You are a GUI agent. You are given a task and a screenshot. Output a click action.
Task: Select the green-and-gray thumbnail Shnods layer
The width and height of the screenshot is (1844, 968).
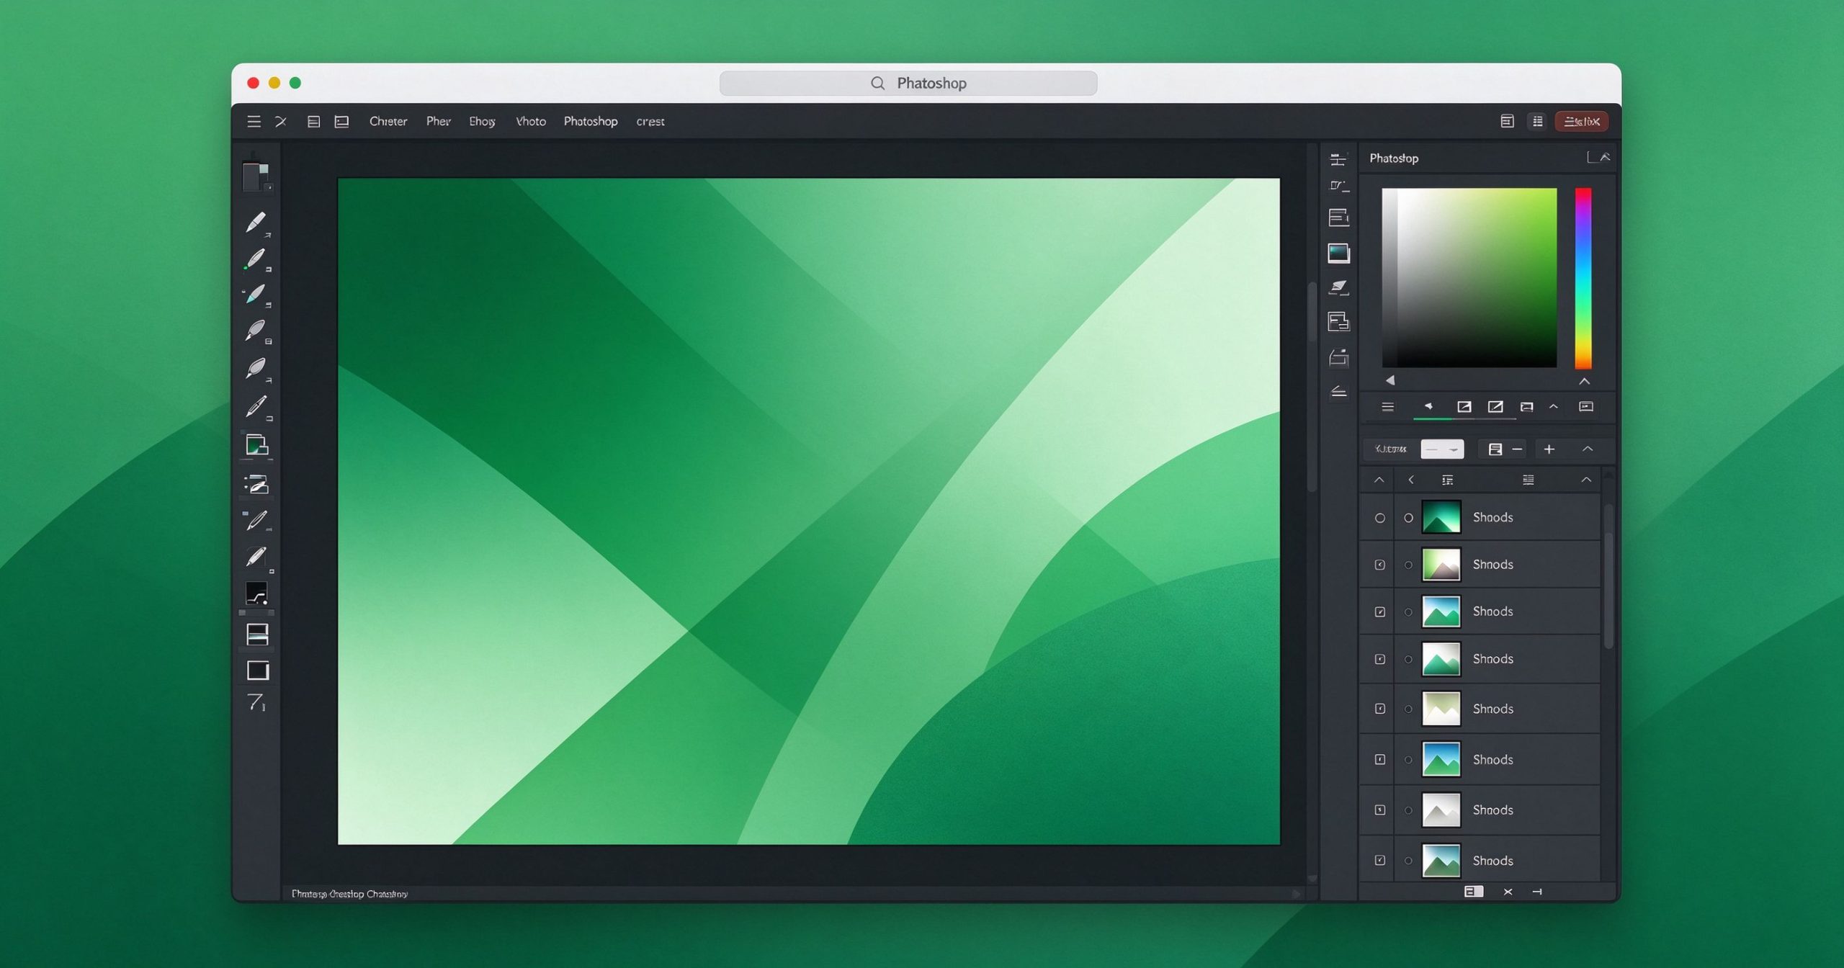[x=1480, y=565]
